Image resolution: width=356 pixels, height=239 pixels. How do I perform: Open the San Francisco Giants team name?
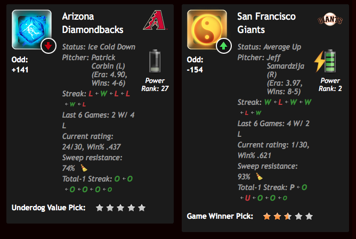point(266,23)
